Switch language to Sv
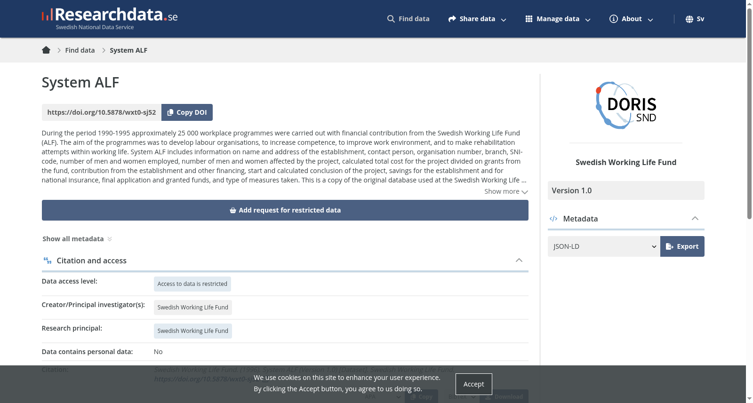 tap(695, 19)
